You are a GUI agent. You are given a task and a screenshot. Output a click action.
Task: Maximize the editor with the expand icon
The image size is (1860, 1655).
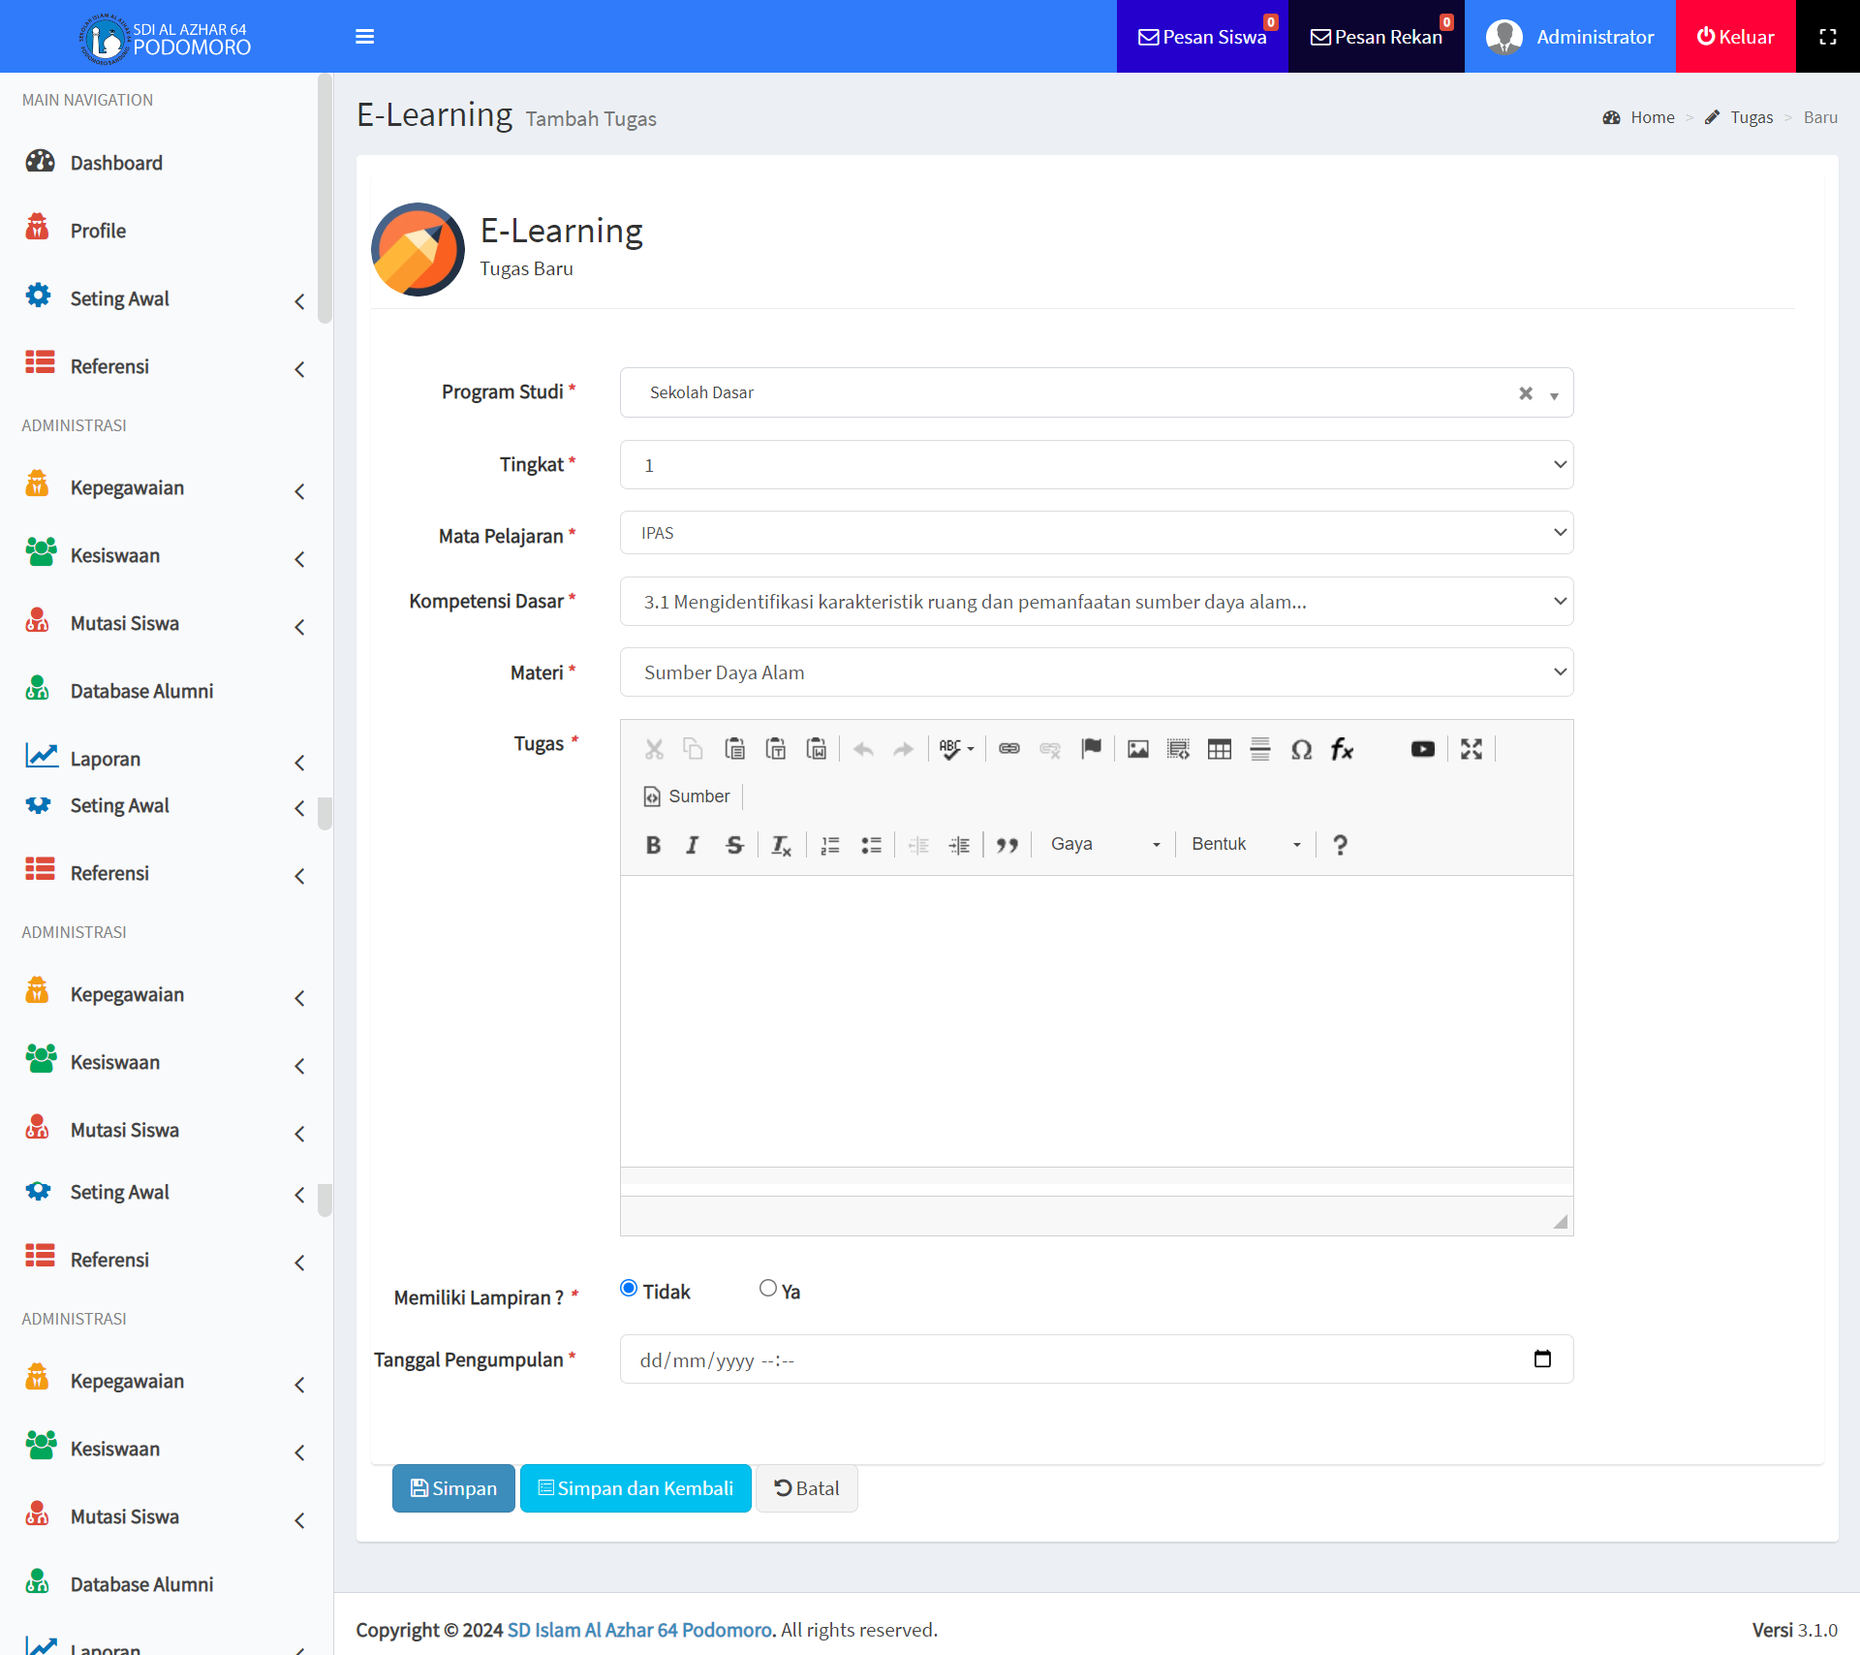point(1471,749)
